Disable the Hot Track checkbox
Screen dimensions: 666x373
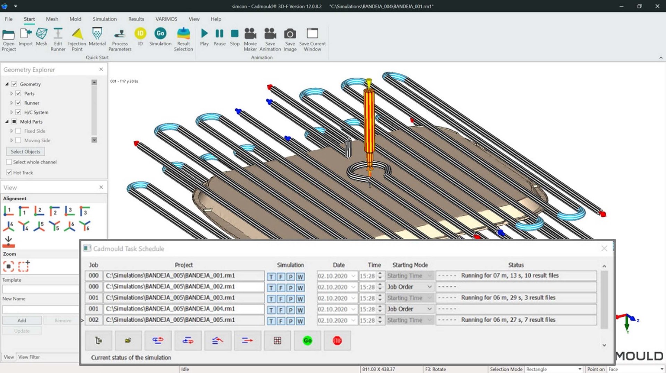9,172
